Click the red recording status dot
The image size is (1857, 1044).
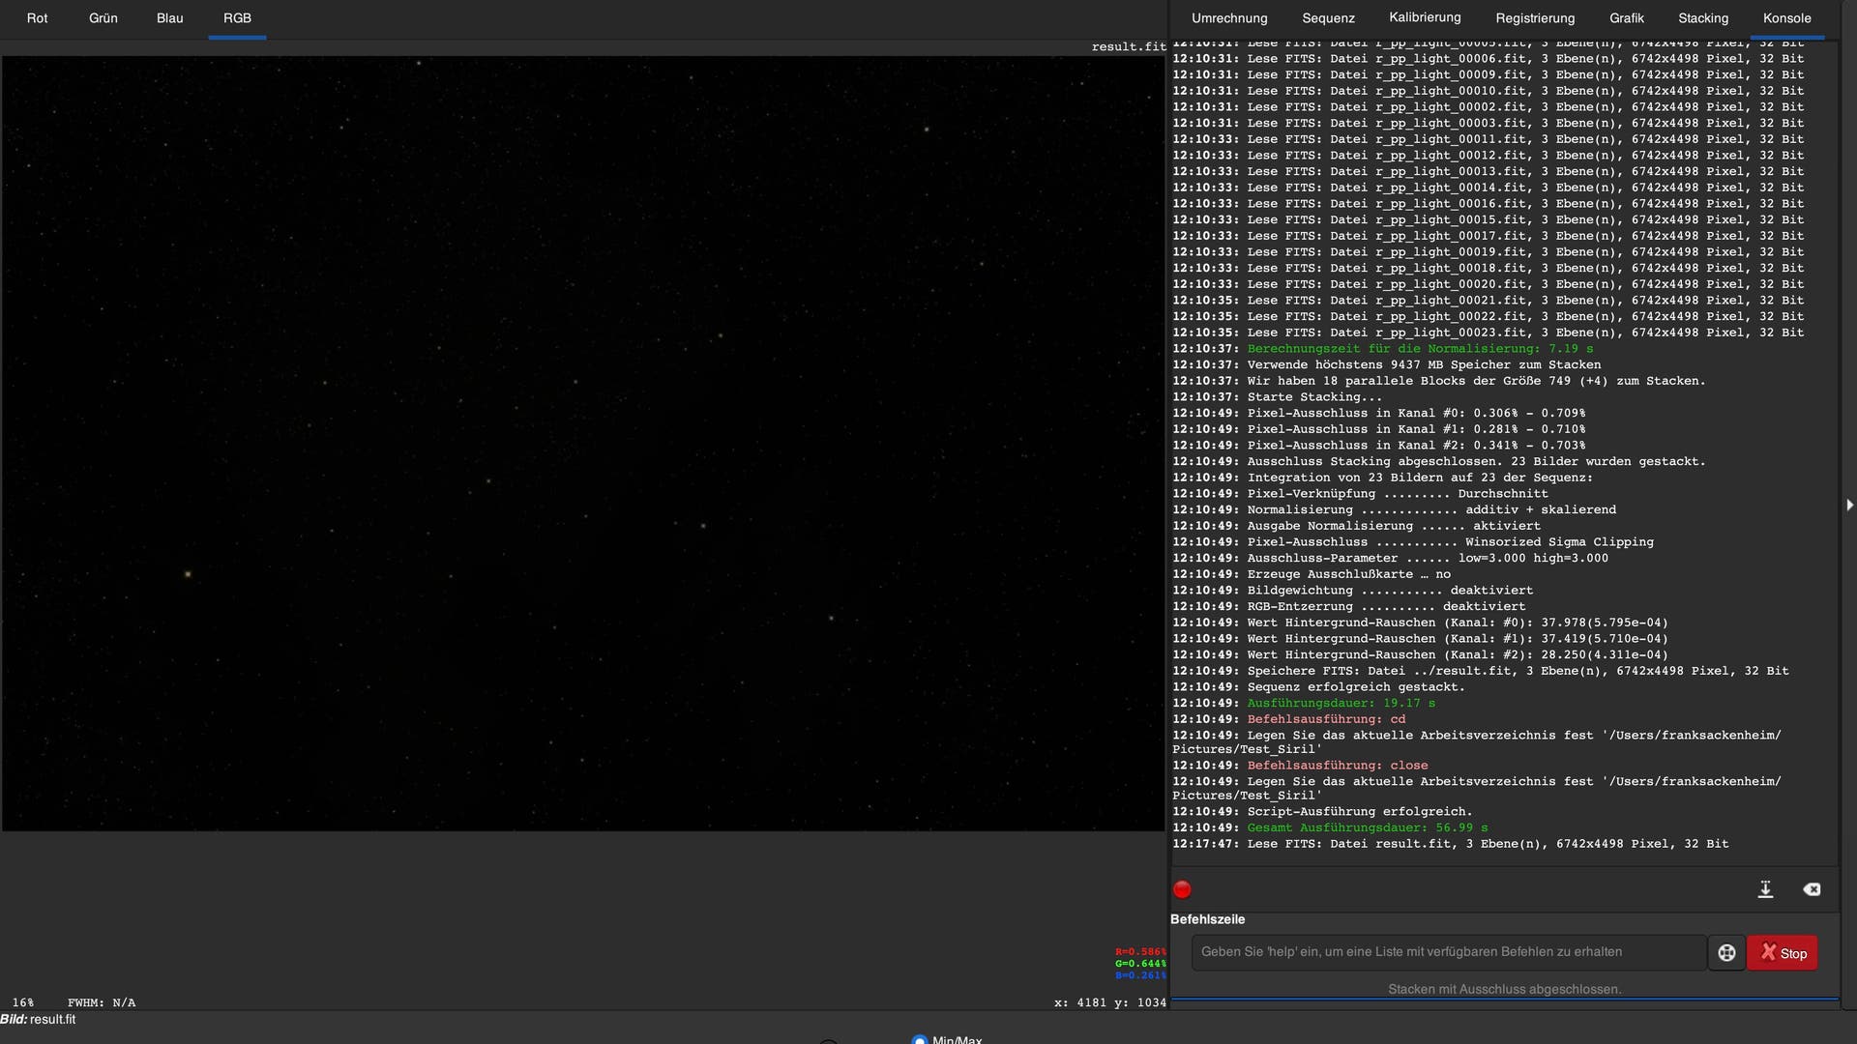coord(1184,888)
